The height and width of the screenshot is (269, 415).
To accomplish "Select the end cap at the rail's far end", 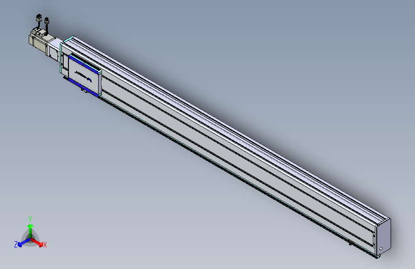I will (x=383, y=237).
